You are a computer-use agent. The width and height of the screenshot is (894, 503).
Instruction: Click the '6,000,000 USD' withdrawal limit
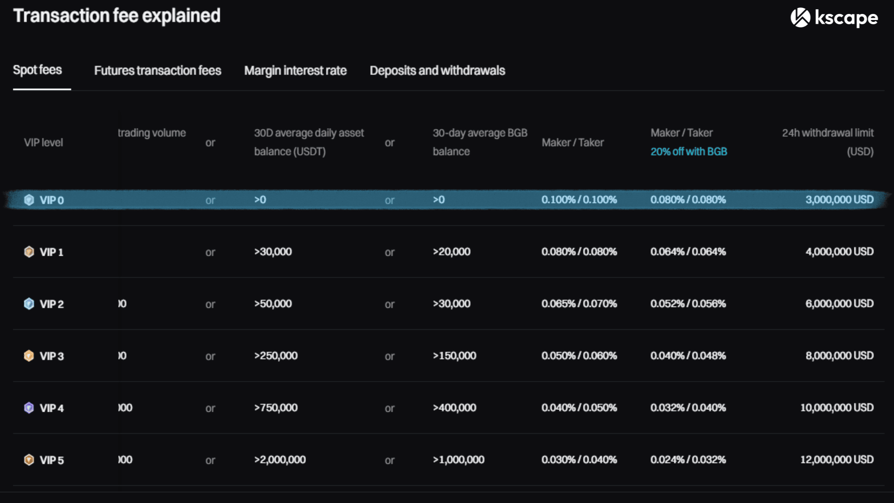pyautogui.click(x=840, y=304)
